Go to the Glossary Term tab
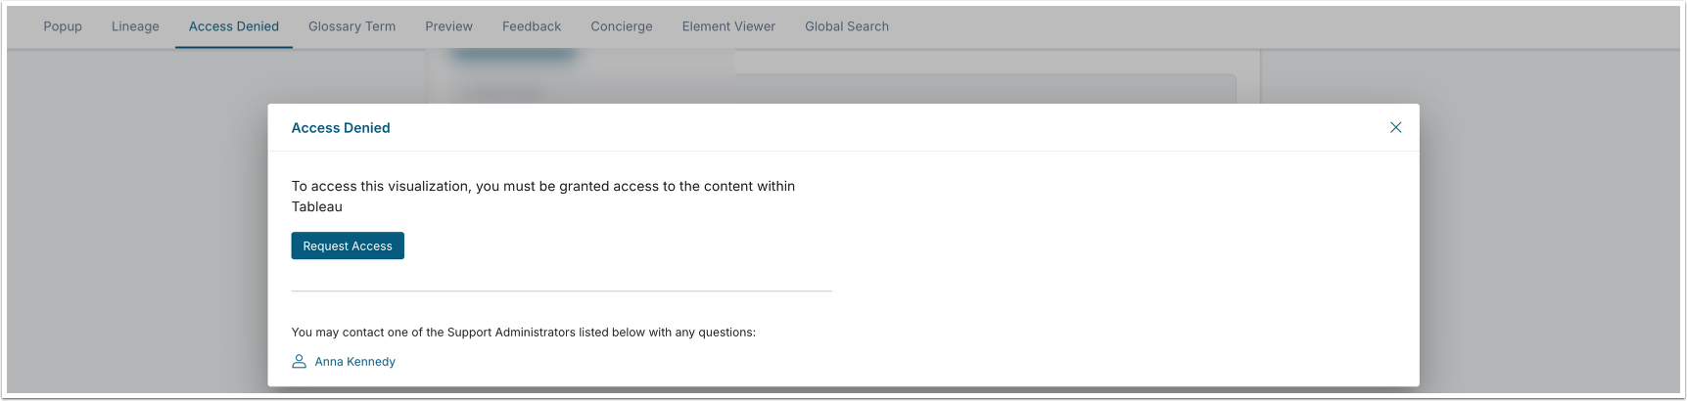Screen dimensions: 1687x401 351,26
